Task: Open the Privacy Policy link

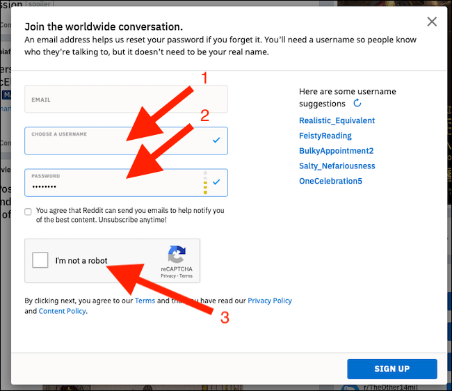Action: point(269,301)
